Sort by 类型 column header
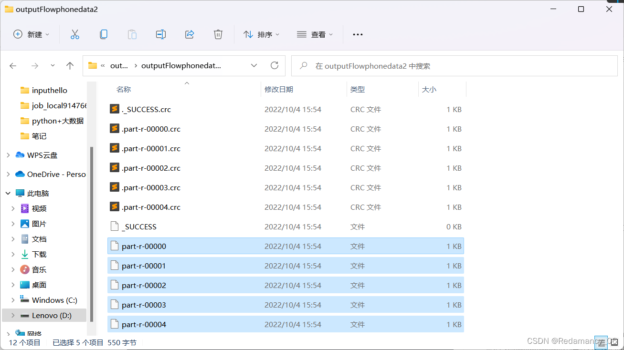 (358, 89)
